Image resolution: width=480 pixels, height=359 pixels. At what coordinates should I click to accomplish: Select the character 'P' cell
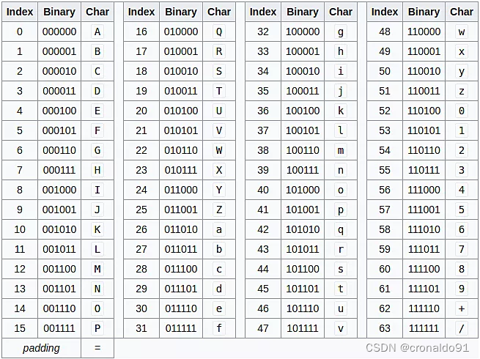tap(97, 328)
